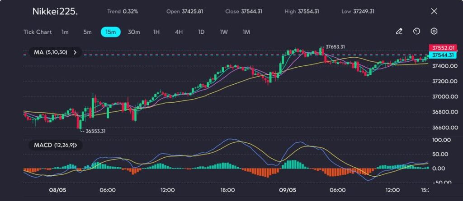Select the 1M monthly timeframe

click(x=246, y=32)
